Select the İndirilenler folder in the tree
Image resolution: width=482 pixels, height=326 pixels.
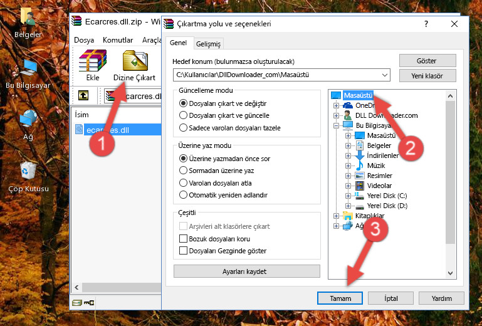click(x=383, y=155)
